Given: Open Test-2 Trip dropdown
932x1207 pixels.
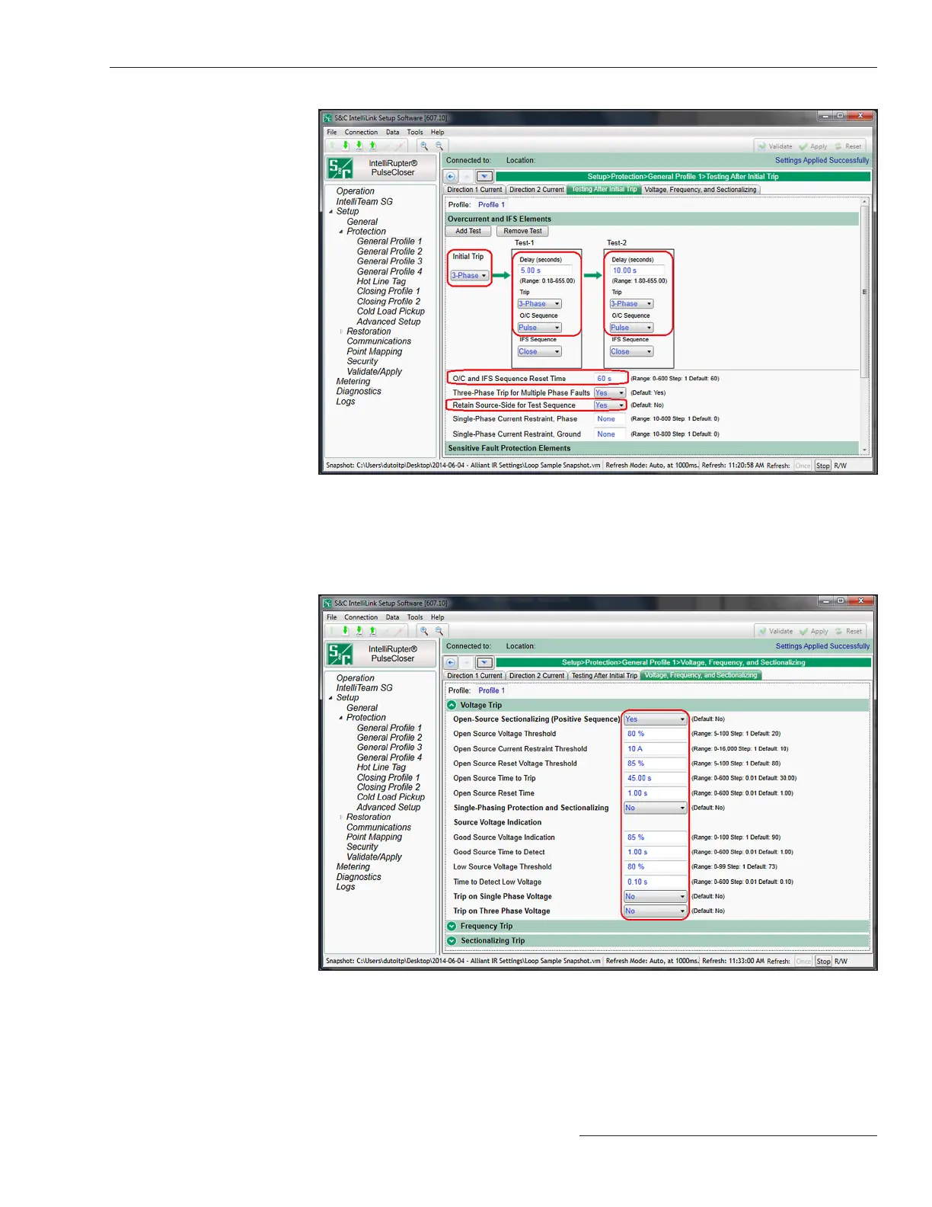Looking at the screenshot, I should pyautogui.click(x=631, y=303).
